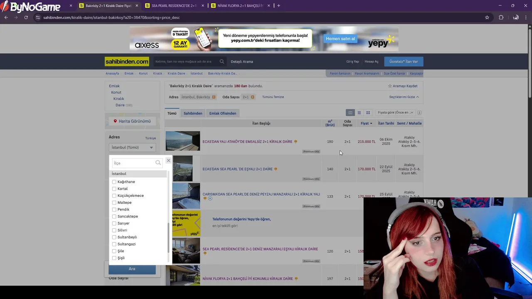Click the magnifier in the İlçe search box
This screenshot has width=532, height=299.
tap(158, 163)
